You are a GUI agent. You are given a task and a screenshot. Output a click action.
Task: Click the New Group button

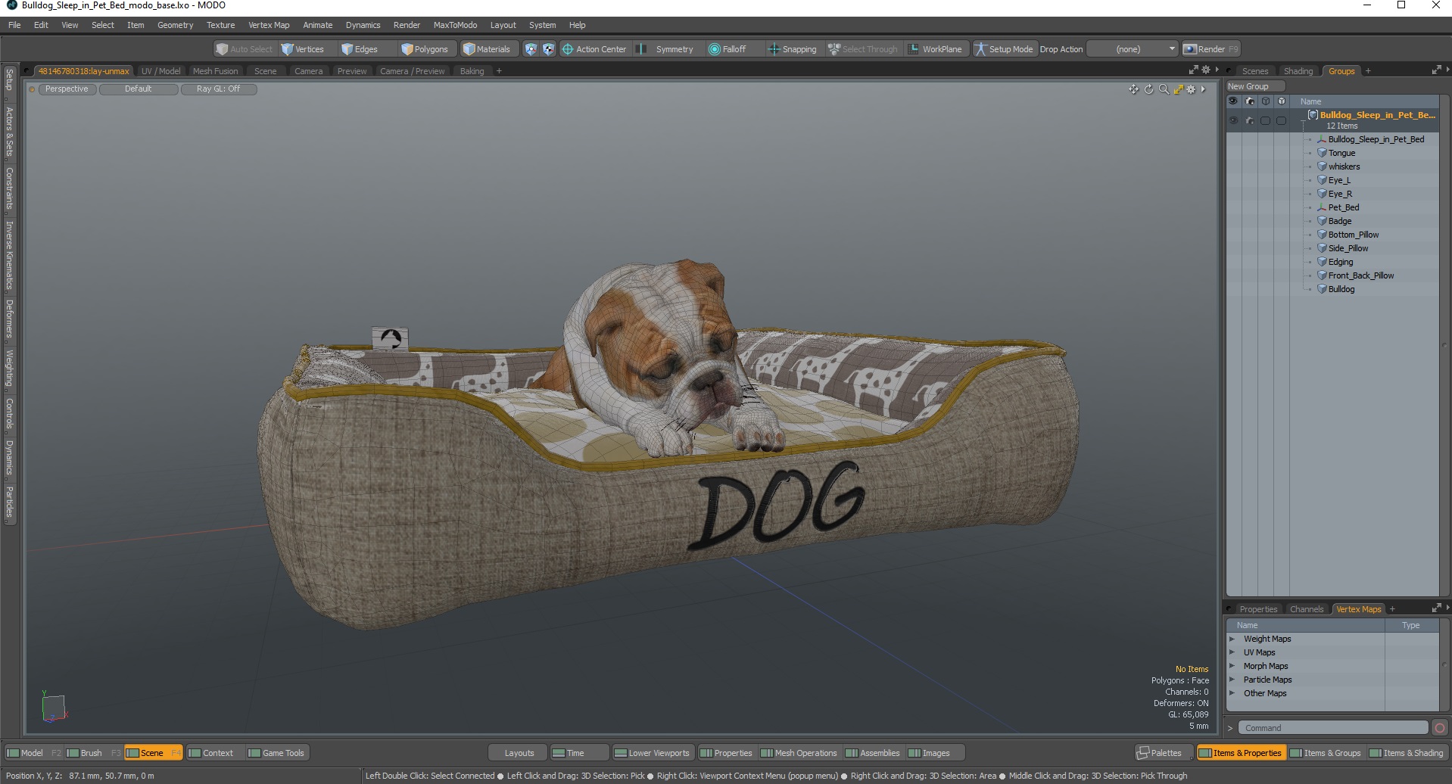(x=1254, y=86)
